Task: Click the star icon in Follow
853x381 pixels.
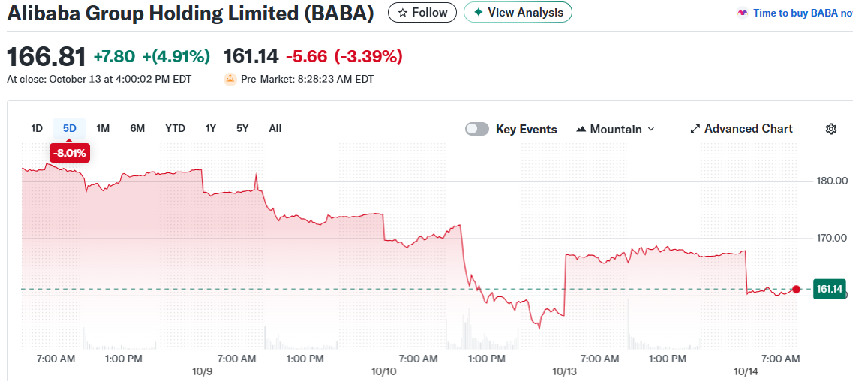Action: pos(403,13)
